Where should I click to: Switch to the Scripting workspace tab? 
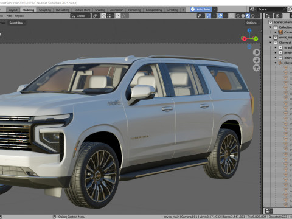(172, 10)
